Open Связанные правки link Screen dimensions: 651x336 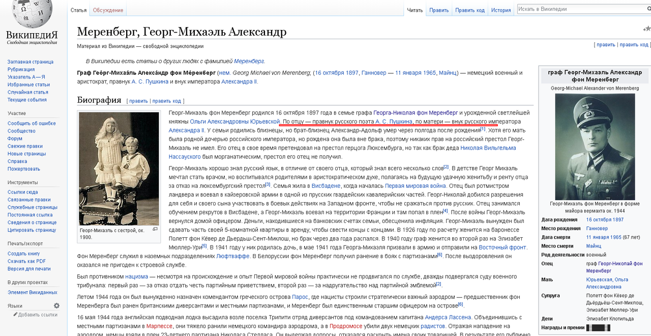28,200
